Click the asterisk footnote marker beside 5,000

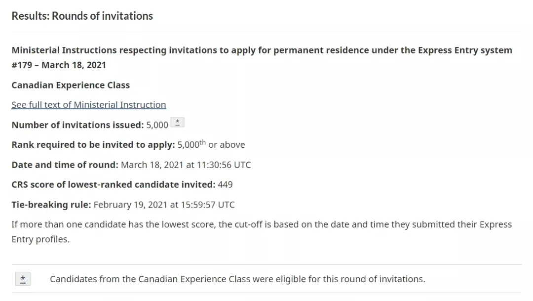click(x=178, y=122)
